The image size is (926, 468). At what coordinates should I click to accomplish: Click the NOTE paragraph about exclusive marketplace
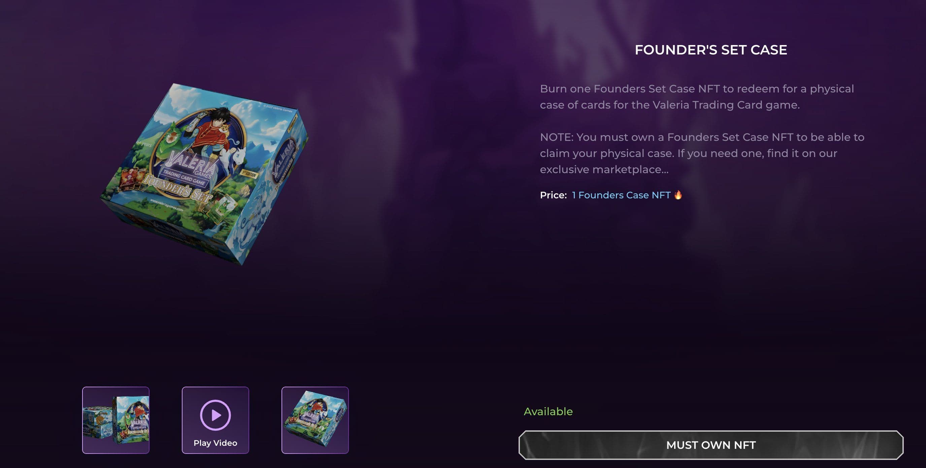coord(702,153)
